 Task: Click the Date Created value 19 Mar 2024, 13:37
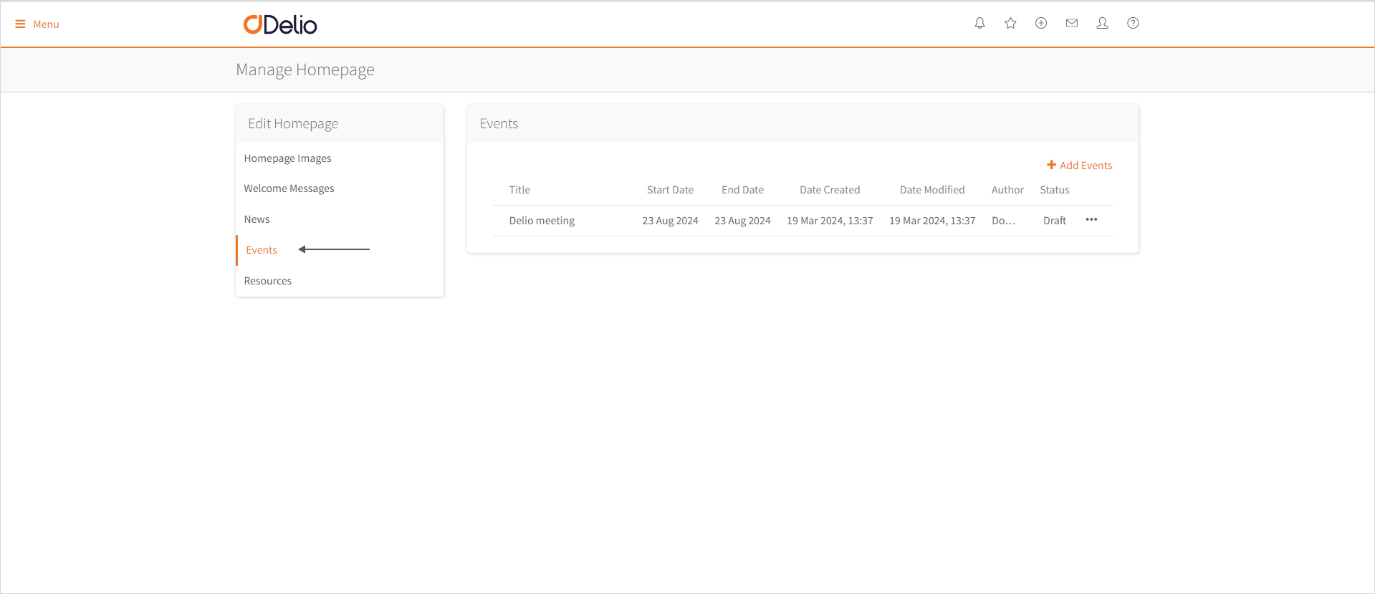click(x=830, y=221)
